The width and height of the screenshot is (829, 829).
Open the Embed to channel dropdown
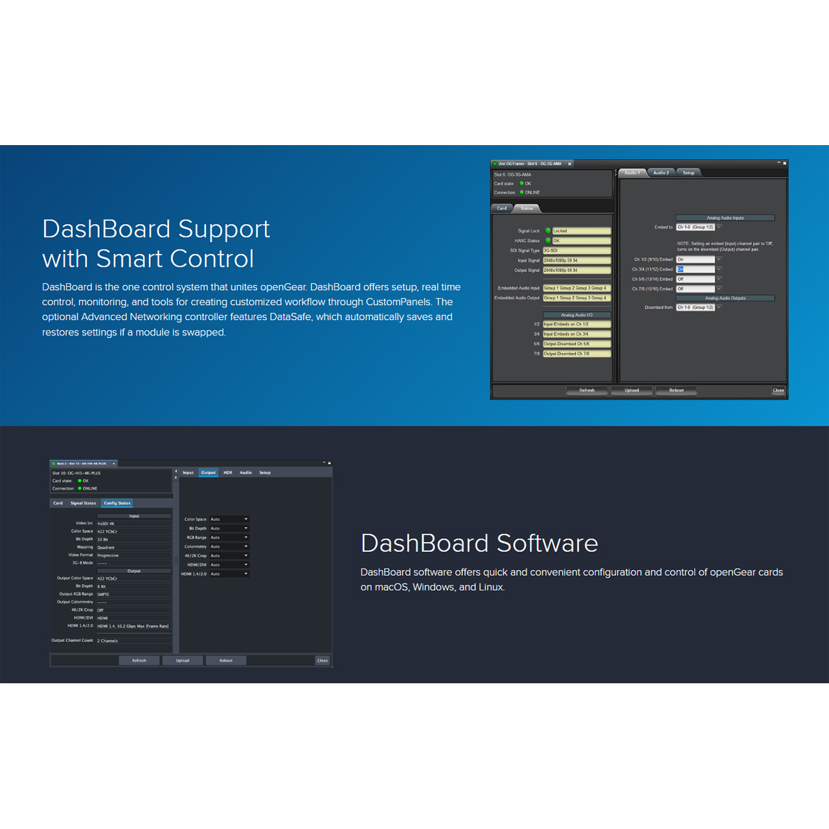[x=719, y=227]
